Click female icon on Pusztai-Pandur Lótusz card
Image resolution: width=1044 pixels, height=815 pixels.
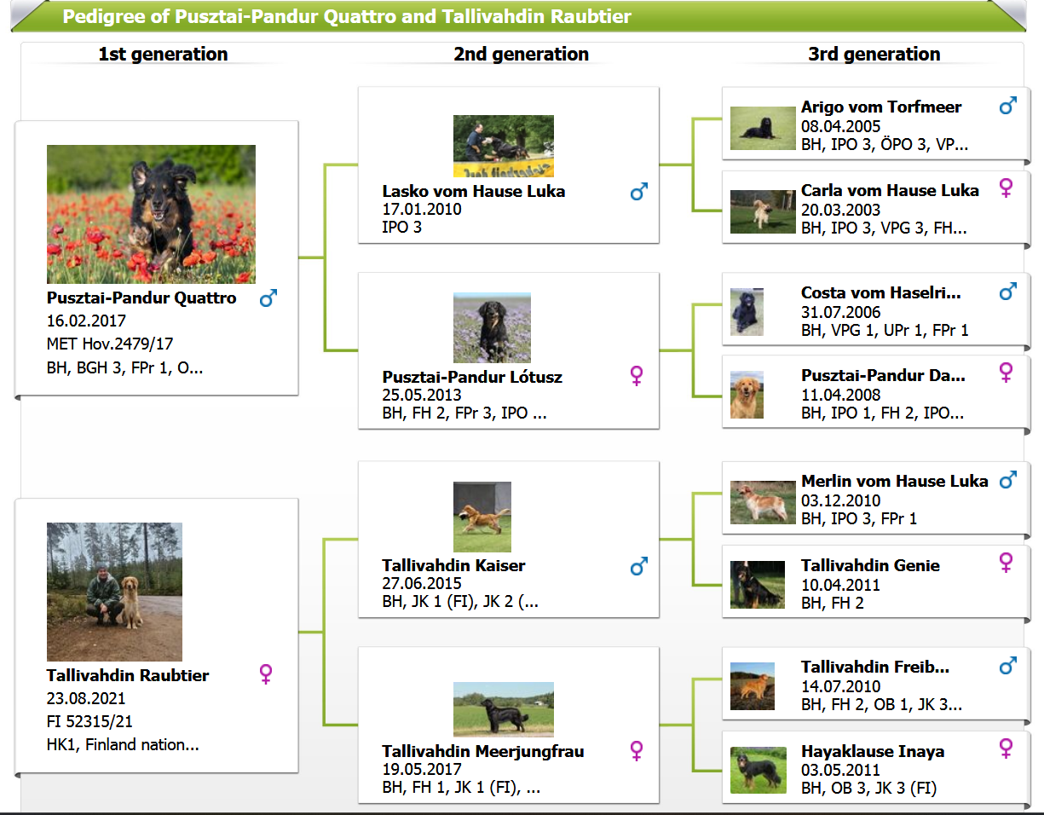(x=637, y=376)
